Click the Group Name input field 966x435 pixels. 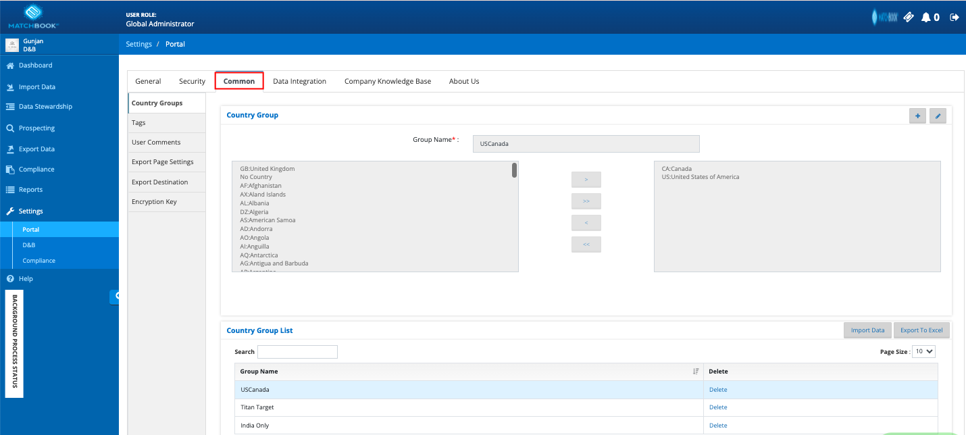click(x=586, y=144)
